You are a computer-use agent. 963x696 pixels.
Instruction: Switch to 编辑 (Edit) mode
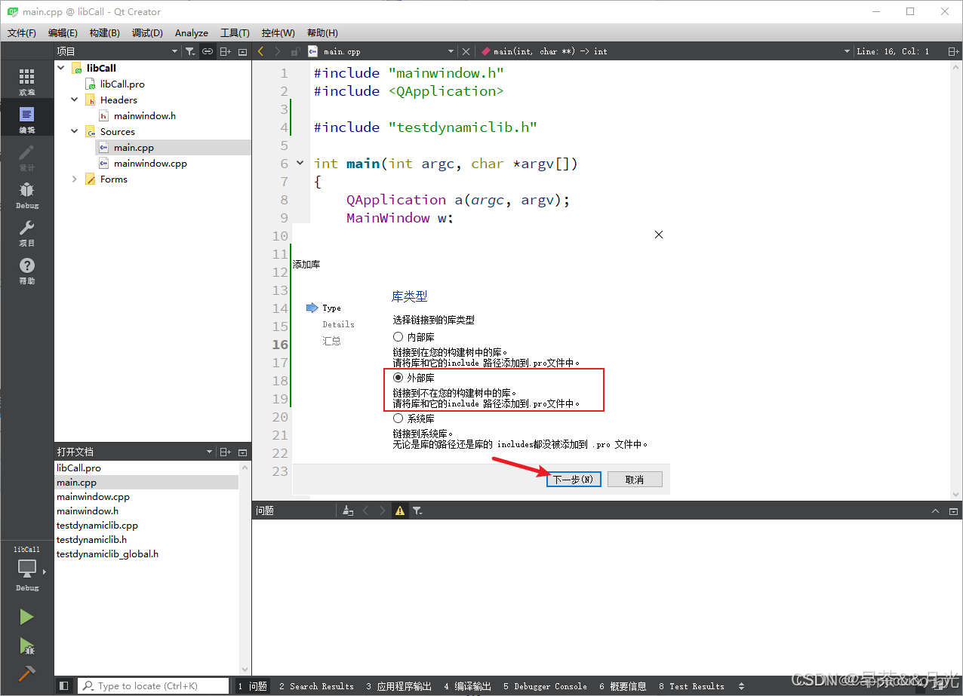pos(27,119)
